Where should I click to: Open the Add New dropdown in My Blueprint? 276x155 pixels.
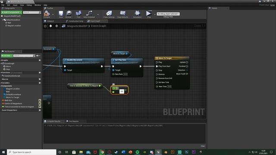point(7,56)
